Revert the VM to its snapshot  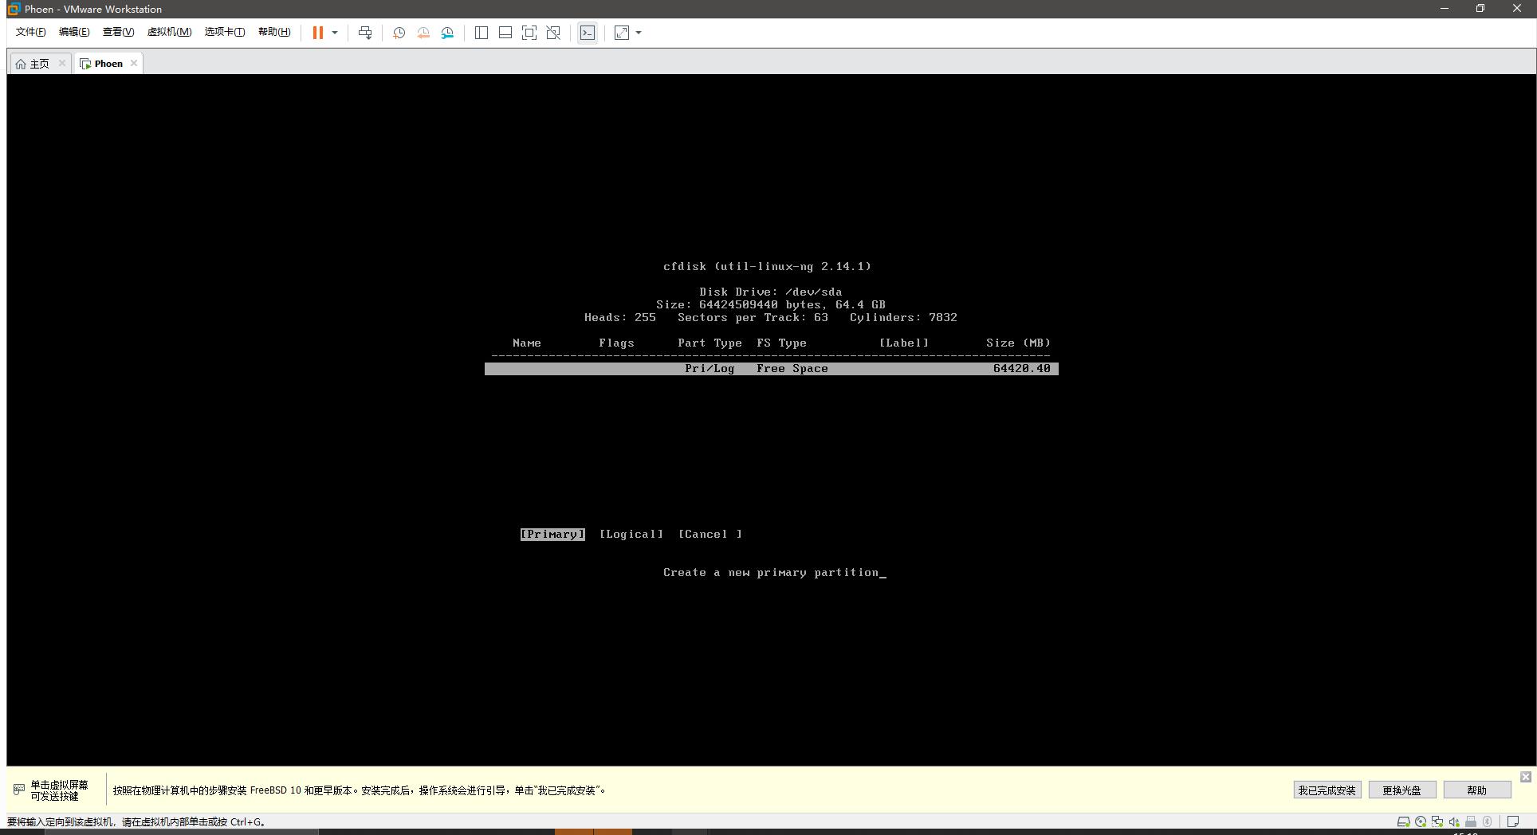[x=423, y=33]
